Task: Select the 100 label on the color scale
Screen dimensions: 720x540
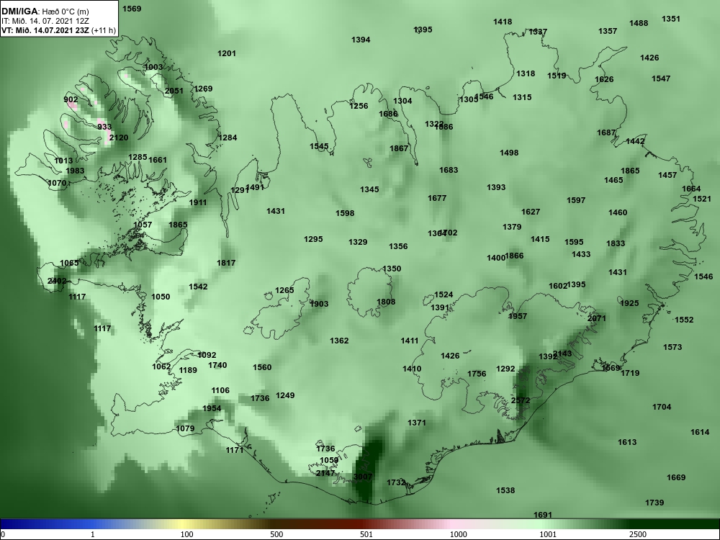Action: click(186, 534)
